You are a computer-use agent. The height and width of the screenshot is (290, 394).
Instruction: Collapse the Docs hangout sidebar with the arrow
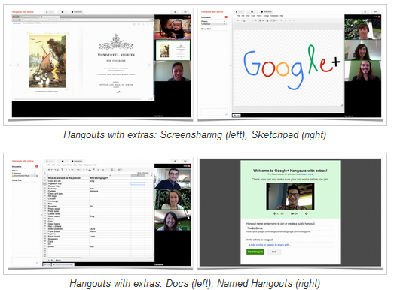click(x=41, y=215)
